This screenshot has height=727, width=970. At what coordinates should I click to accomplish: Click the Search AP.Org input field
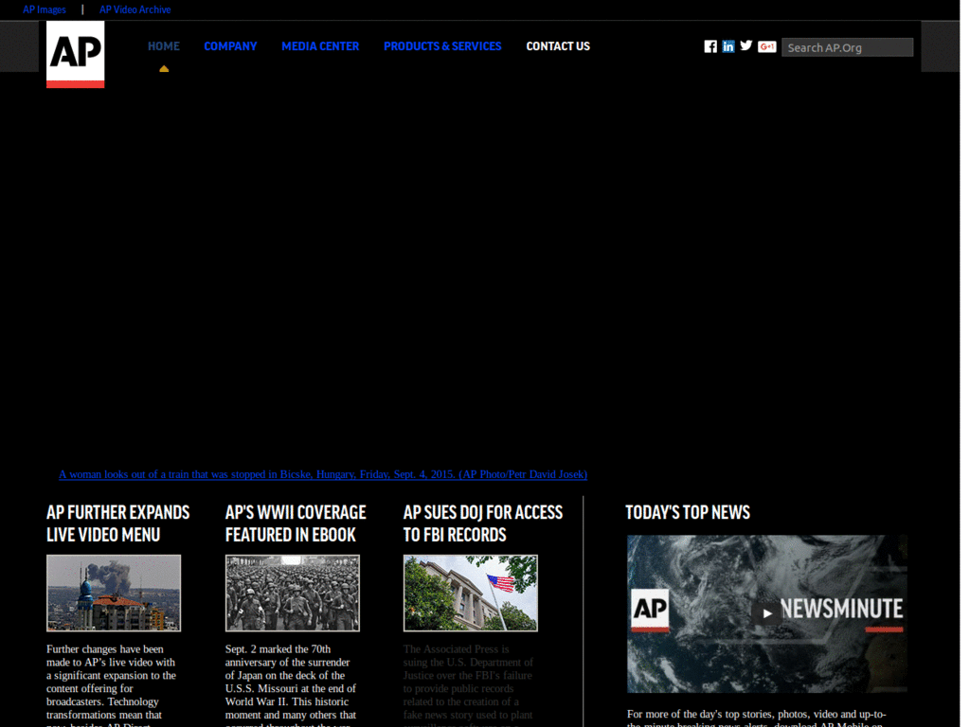click(x=847, y=46)
